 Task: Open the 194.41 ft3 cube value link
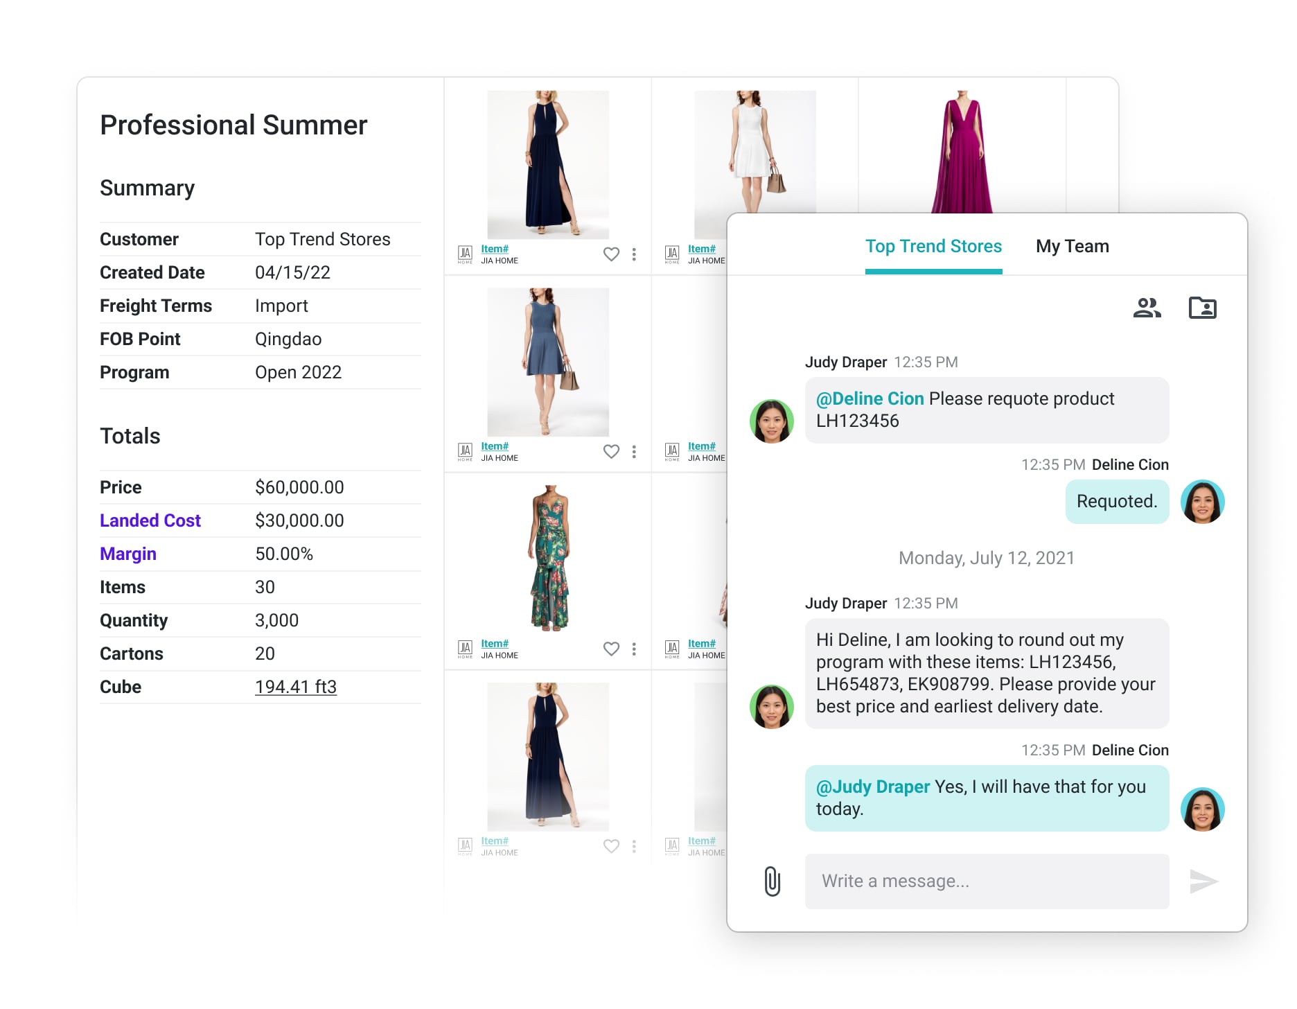[296, 687]
